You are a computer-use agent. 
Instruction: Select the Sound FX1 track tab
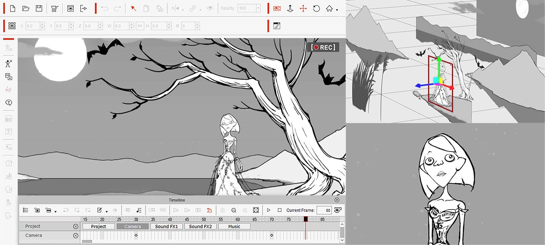167,227
